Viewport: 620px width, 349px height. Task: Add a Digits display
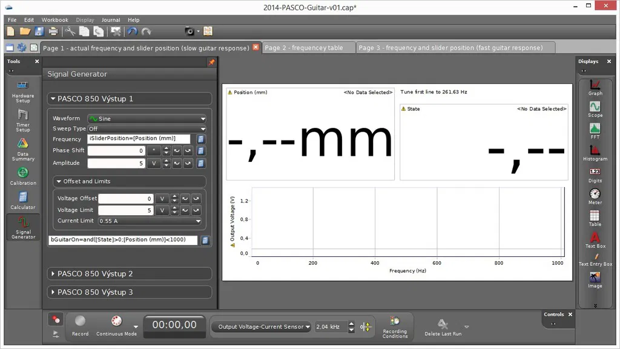(x=595, y=175)
